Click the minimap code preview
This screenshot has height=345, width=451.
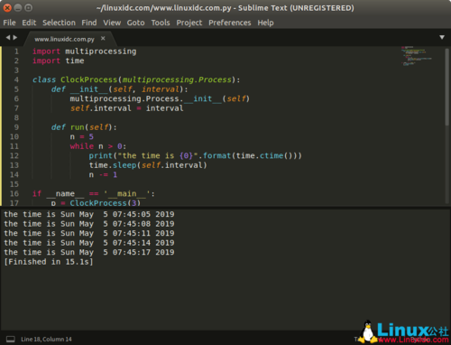click(417, 56)
